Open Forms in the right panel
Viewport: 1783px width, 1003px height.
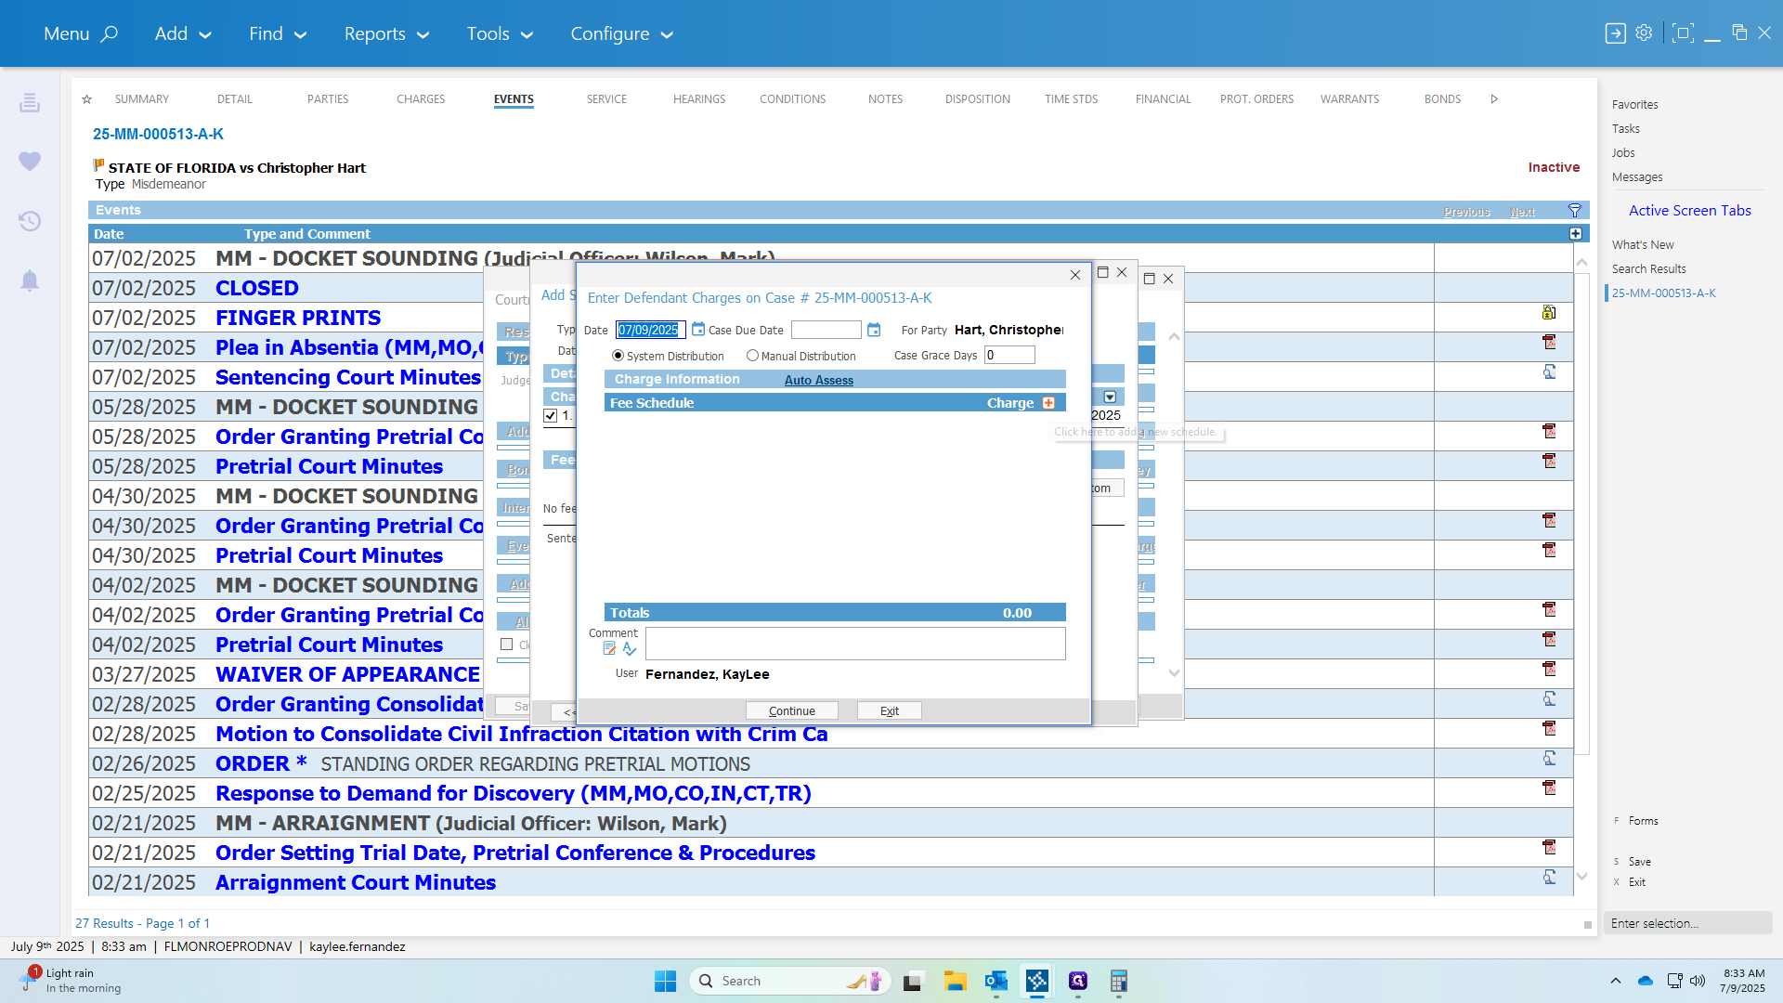coord(1643,821)
